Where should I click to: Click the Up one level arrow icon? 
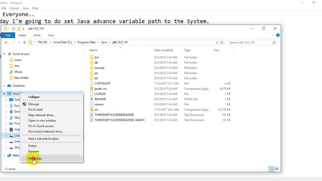[24, 42]
